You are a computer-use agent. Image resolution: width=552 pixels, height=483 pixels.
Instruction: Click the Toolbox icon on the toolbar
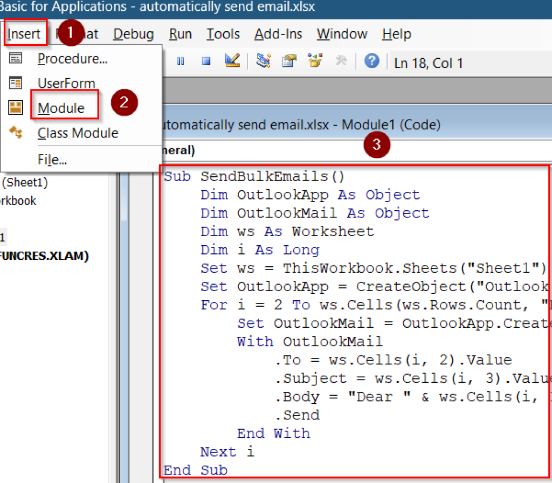[341, 61]
